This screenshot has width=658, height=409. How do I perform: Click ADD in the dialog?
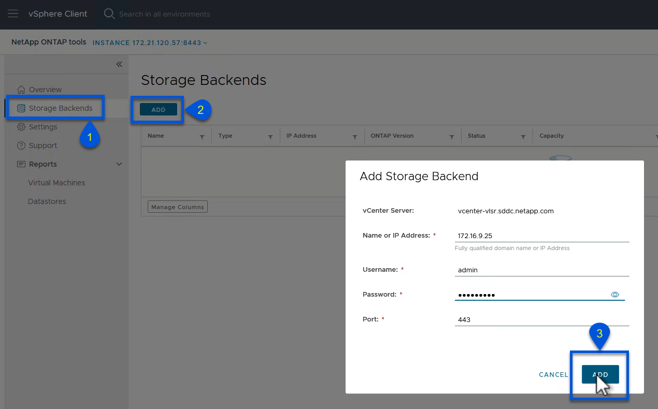pyautogui.click(x=600, y=374)
